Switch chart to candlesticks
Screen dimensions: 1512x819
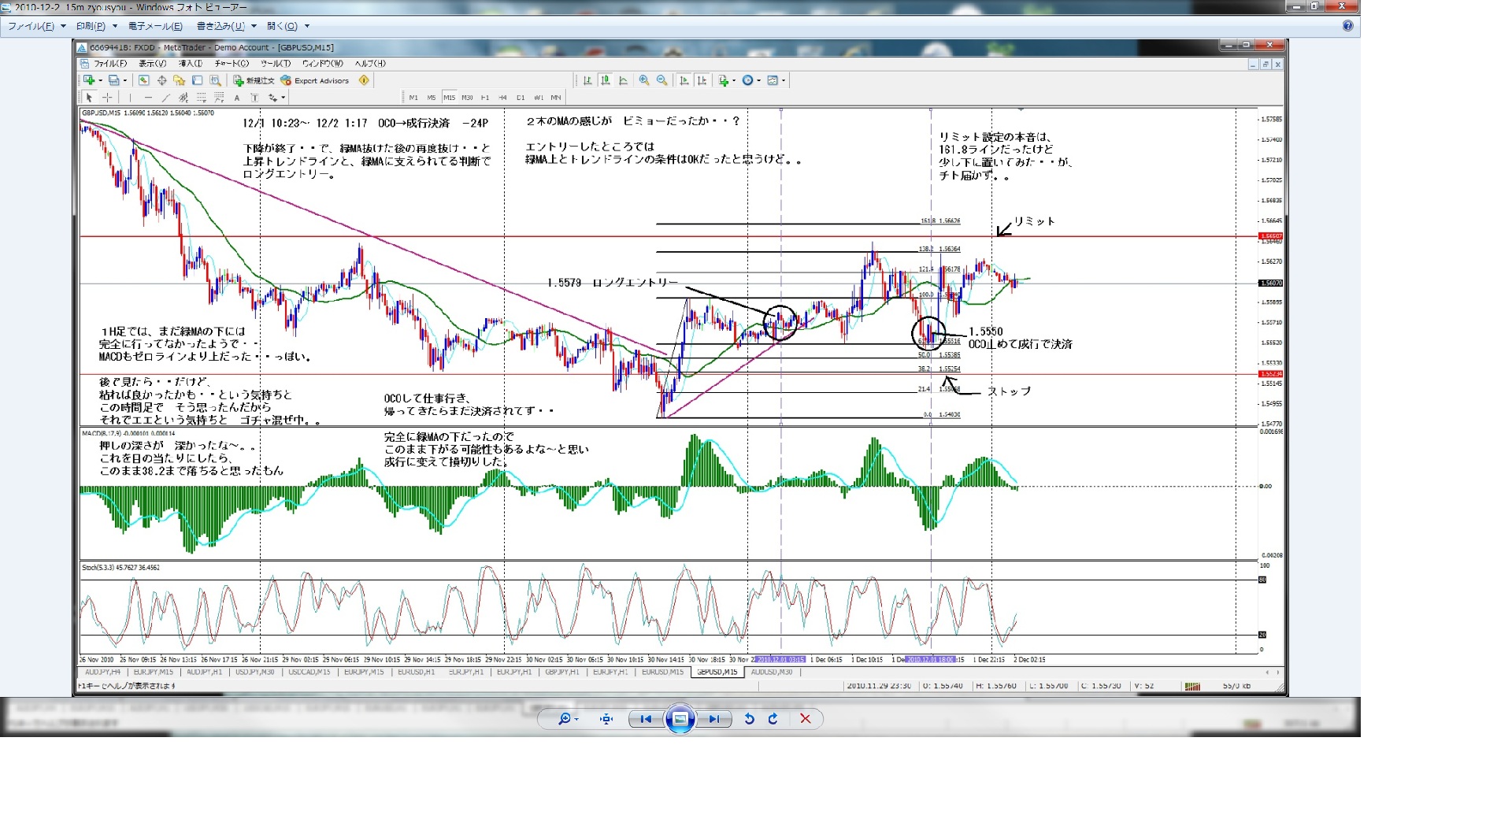click(x=605, y=80)
